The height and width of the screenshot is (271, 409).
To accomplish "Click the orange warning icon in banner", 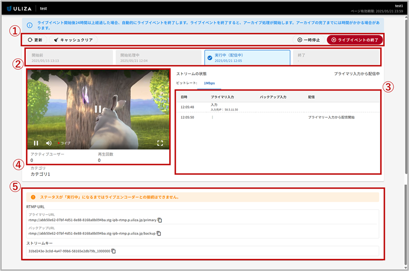I will pyautogui.click(x=33, y=197).
